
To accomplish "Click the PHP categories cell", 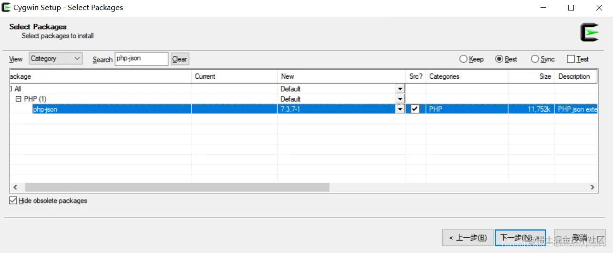I will (x=467, y=109).
